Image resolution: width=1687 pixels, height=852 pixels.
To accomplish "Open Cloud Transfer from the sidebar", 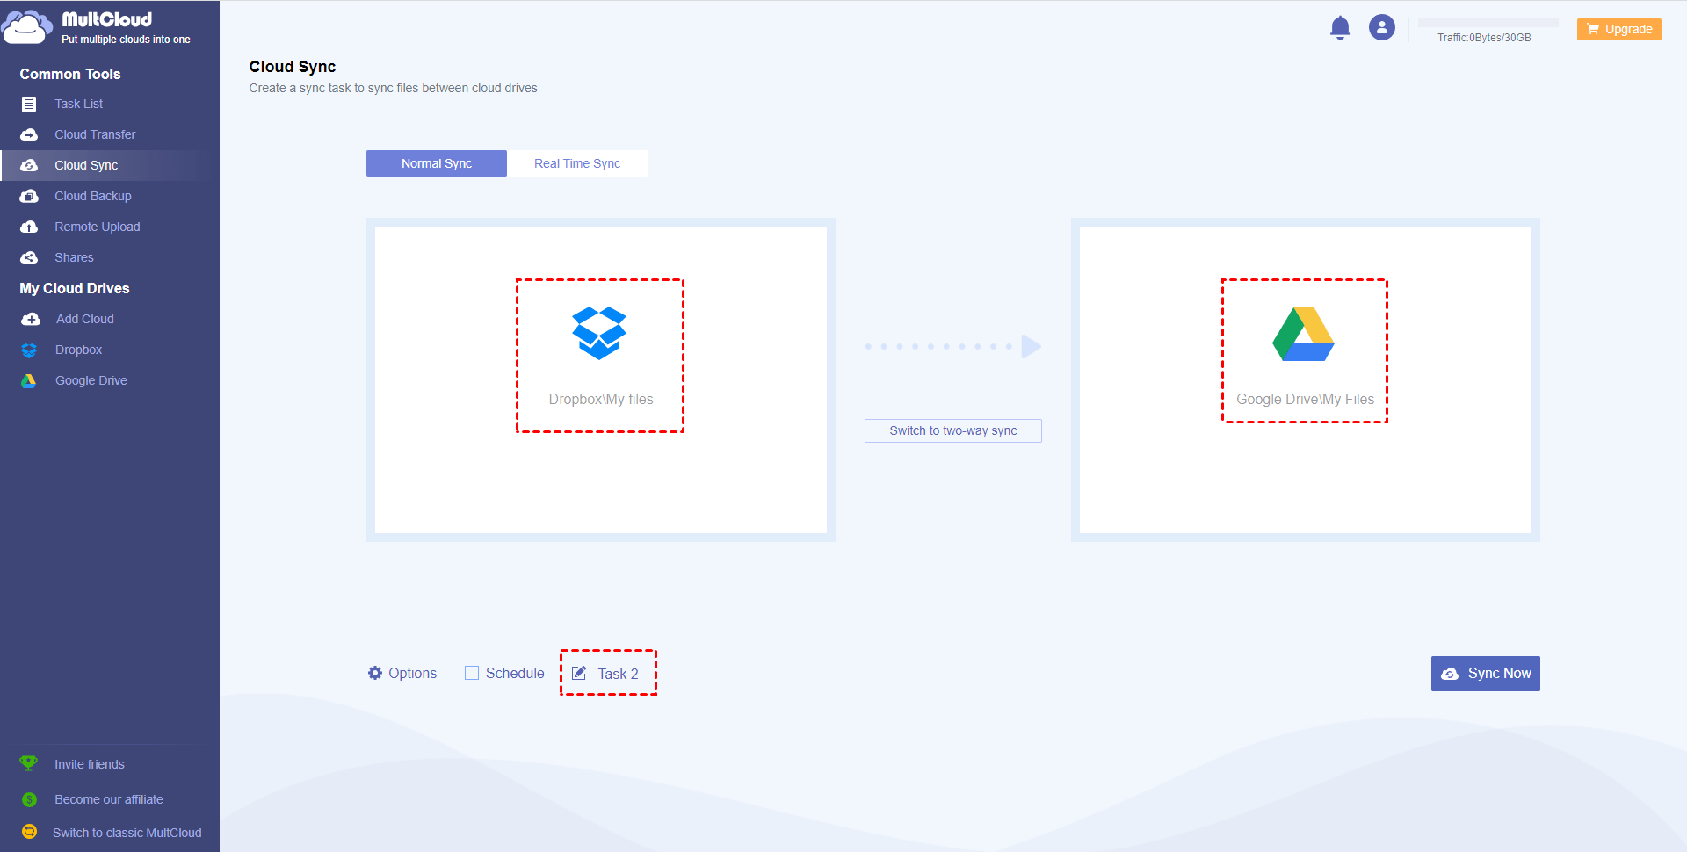I will tap(95, 134).
